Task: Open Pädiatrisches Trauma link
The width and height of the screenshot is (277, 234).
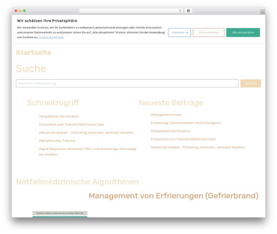Action: (57, 141)
